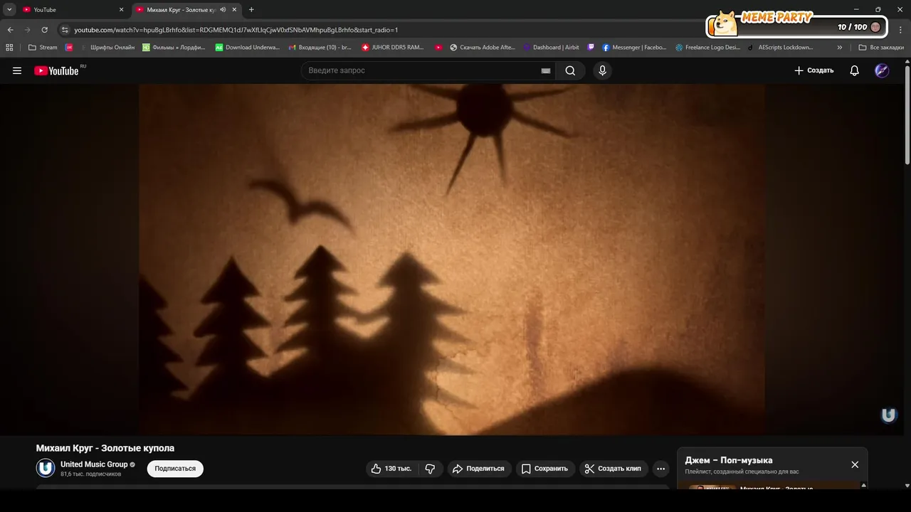911x512 pixels.
Task: Click the YouTube logo to go home
Action: (56, 70)
